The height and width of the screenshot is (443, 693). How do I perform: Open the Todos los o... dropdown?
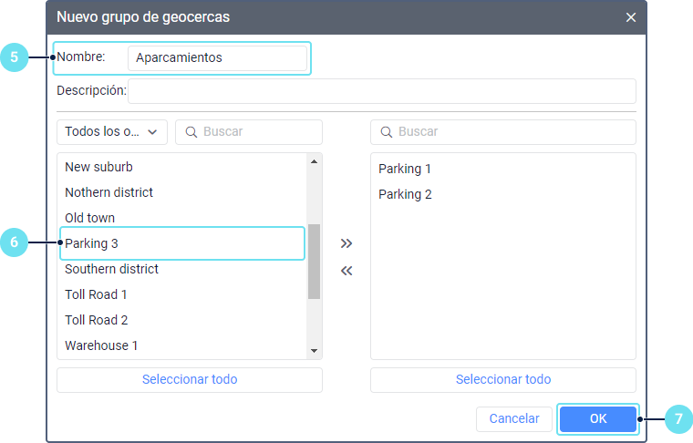point(111,132)
